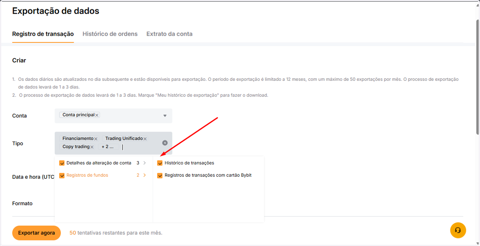The height and width of the screenshot is (246, 480).
Task: Uncheck Registros de transações com cartão Bybit
Action: [x=160, y=175]
